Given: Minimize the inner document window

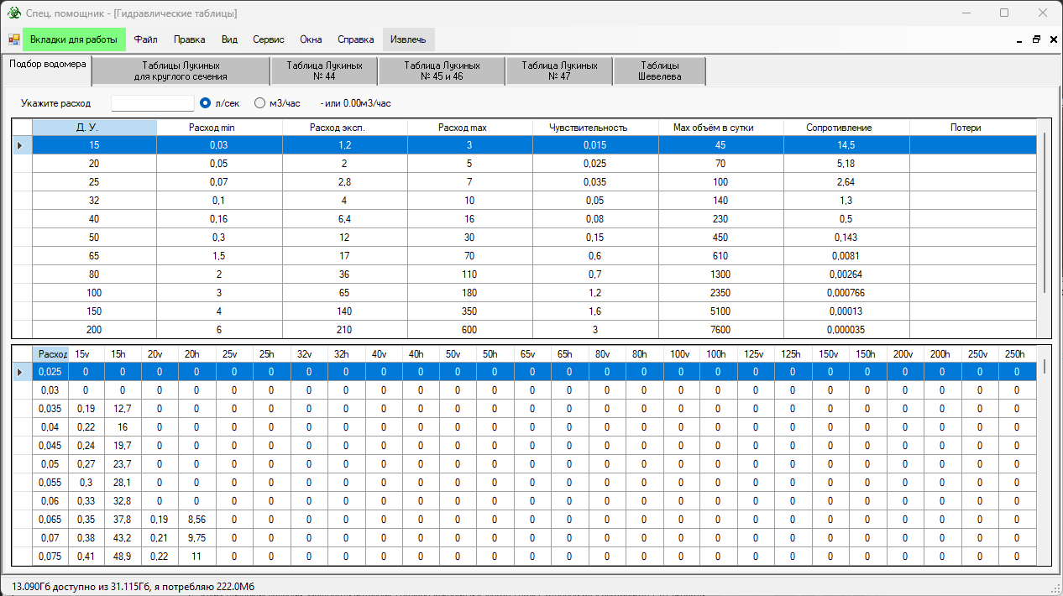Looking at the screenshot, I should (1019, 40).
